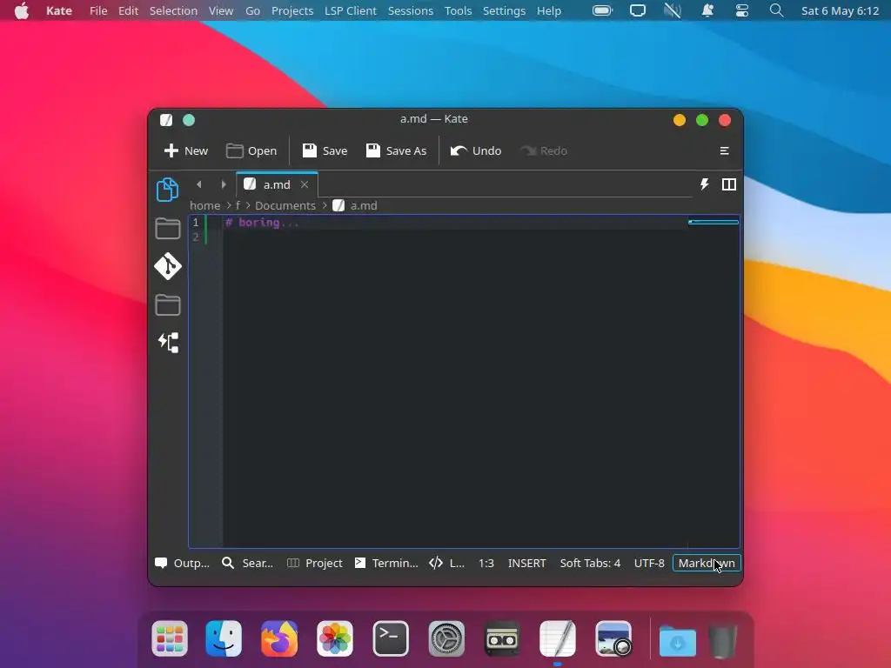Viewport: 891px width, 668px height.
Task: Click the Save As toolbar button
Action: (396, 150)
